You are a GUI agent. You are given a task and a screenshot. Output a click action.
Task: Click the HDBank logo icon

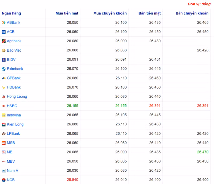pos(4,87)
